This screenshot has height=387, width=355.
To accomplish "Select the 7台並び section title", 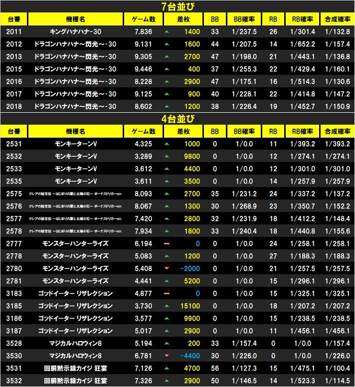I will [177, 6].
